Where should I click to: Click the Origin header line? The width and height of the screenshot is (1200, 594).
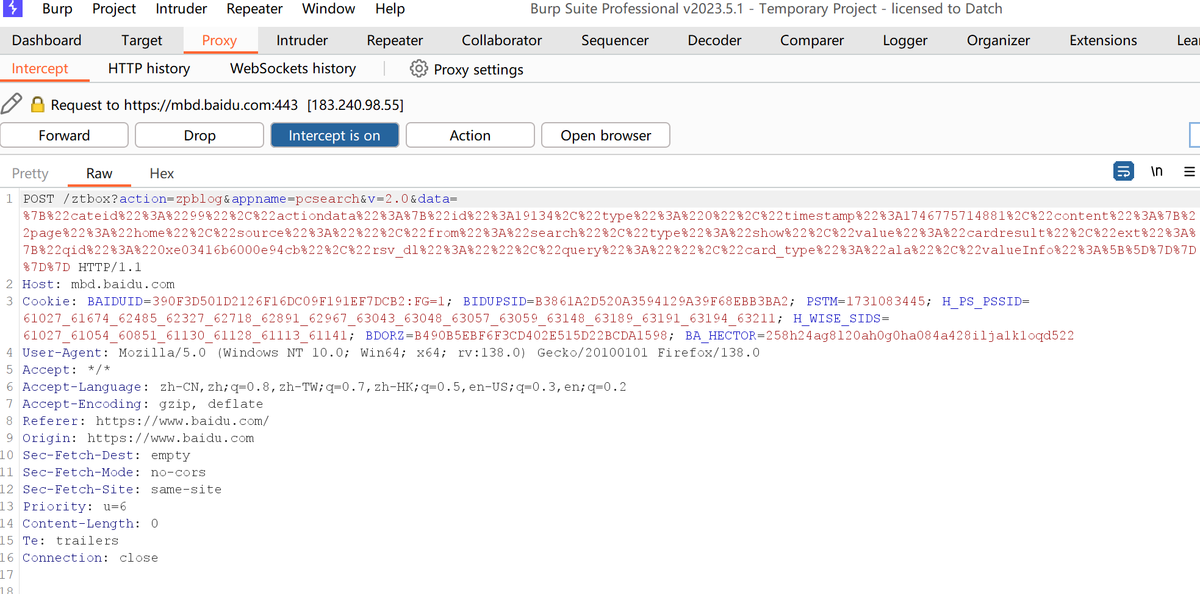[x=138, y=438]
